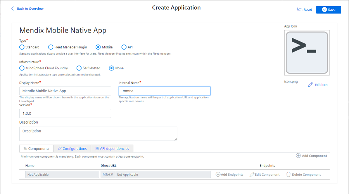Image resolution: width=349 pixels, height=194 pixels.
Task: Open the API dependencies tab
Action: click(112, 148)
